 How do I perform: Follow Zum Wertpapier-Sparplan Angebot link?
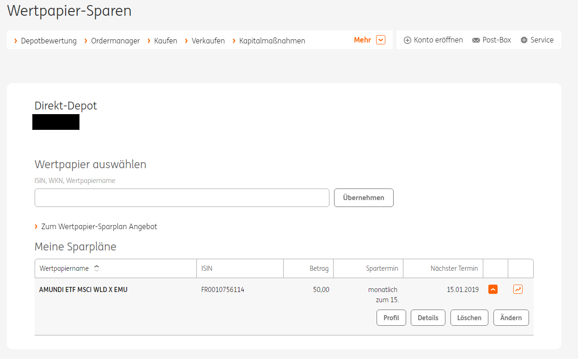pyautogui.click(x=99, y=227)
